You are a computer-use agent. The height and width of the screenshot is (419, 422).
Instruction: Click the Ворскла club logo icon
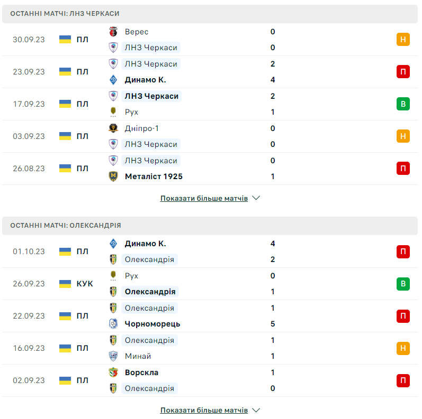point(113,373)
